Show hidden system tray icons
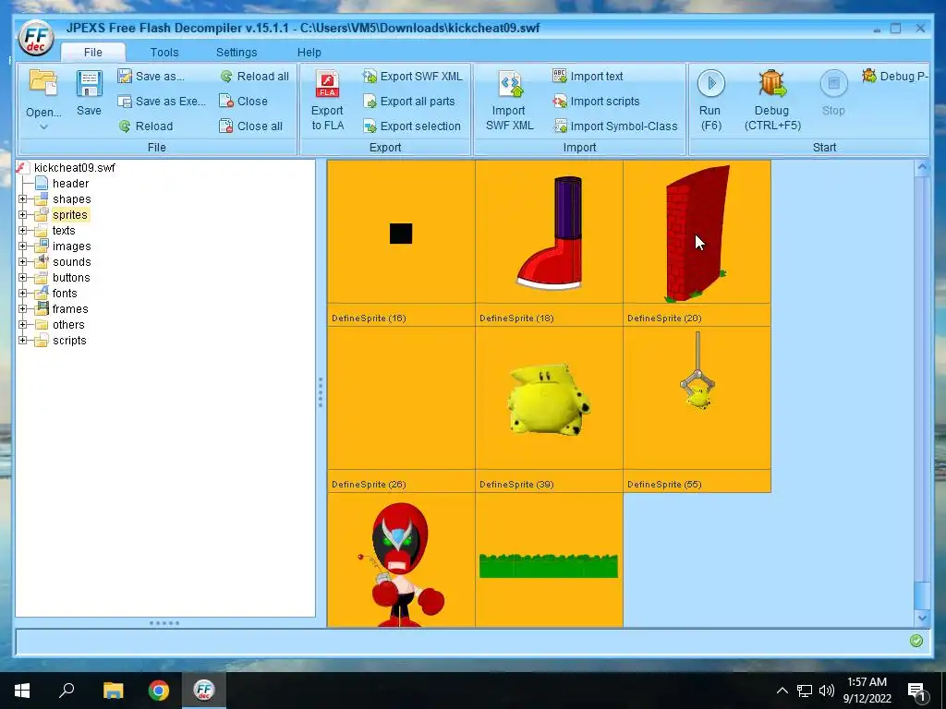 tap(782, 691)
